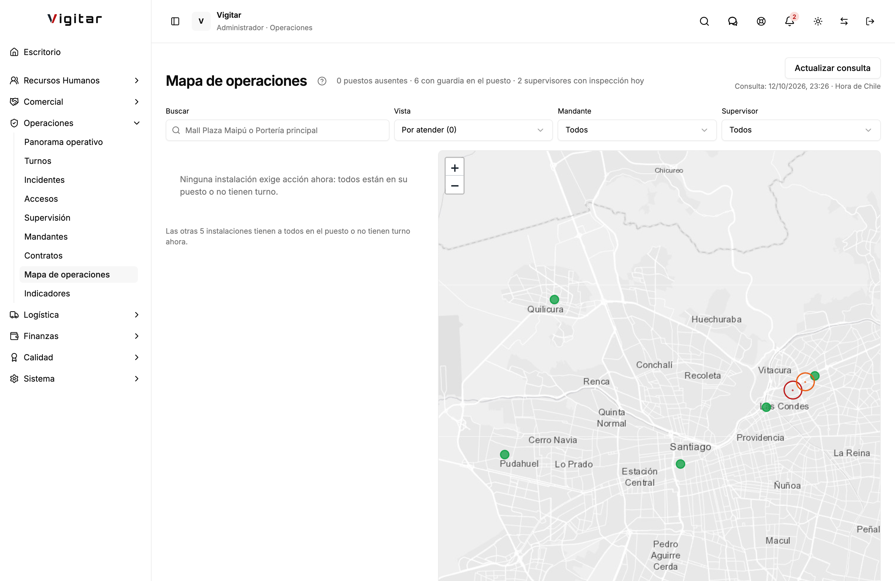Image resolution: width=895 pixels, height=581 pixels.
Task: Open the Accesos page
Action: [79, 199]
